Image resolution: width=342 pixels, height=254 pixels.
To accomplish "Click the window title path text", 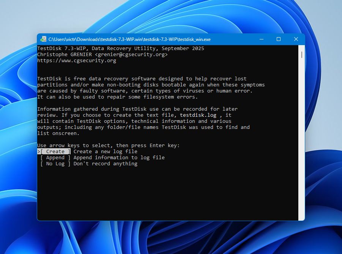I will pyautogui.click(x=129, y=39).
